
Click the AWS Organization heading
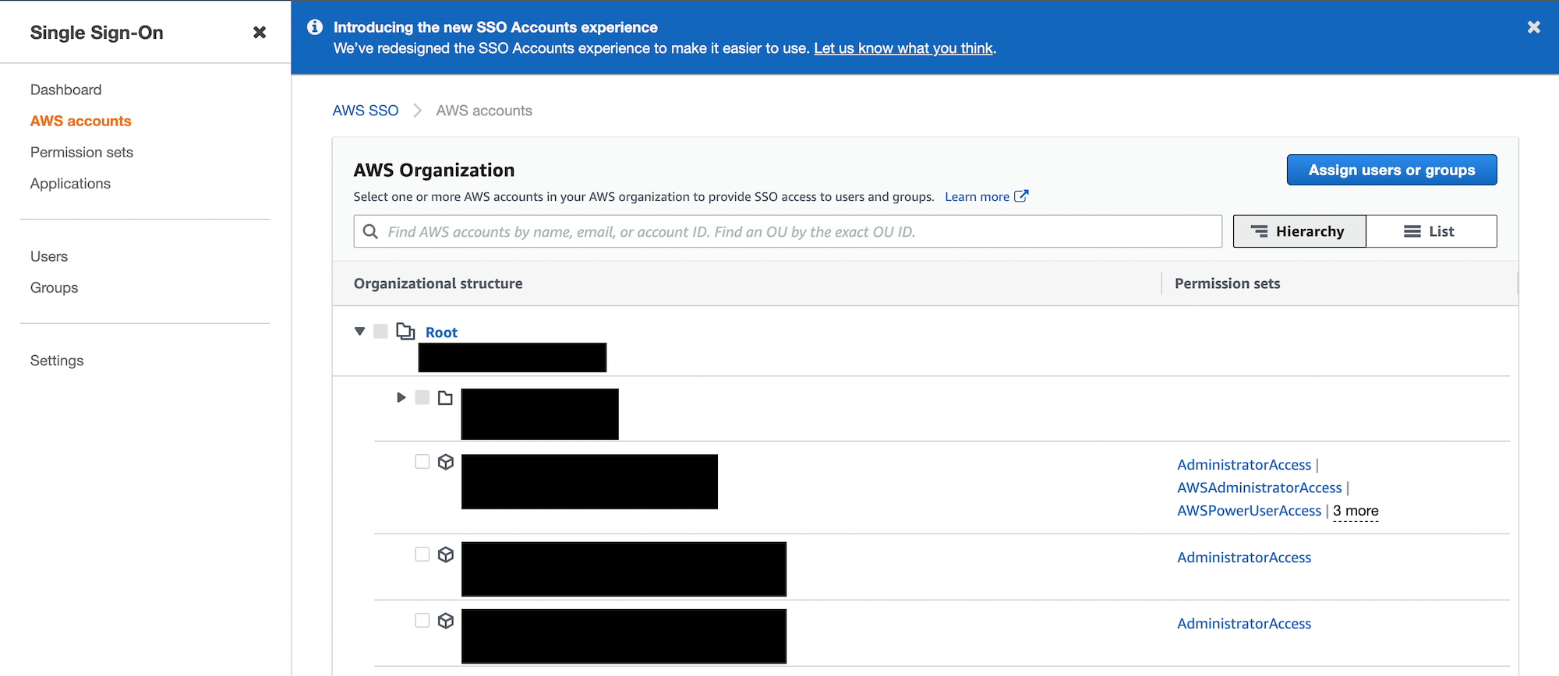tap(434, 170)
